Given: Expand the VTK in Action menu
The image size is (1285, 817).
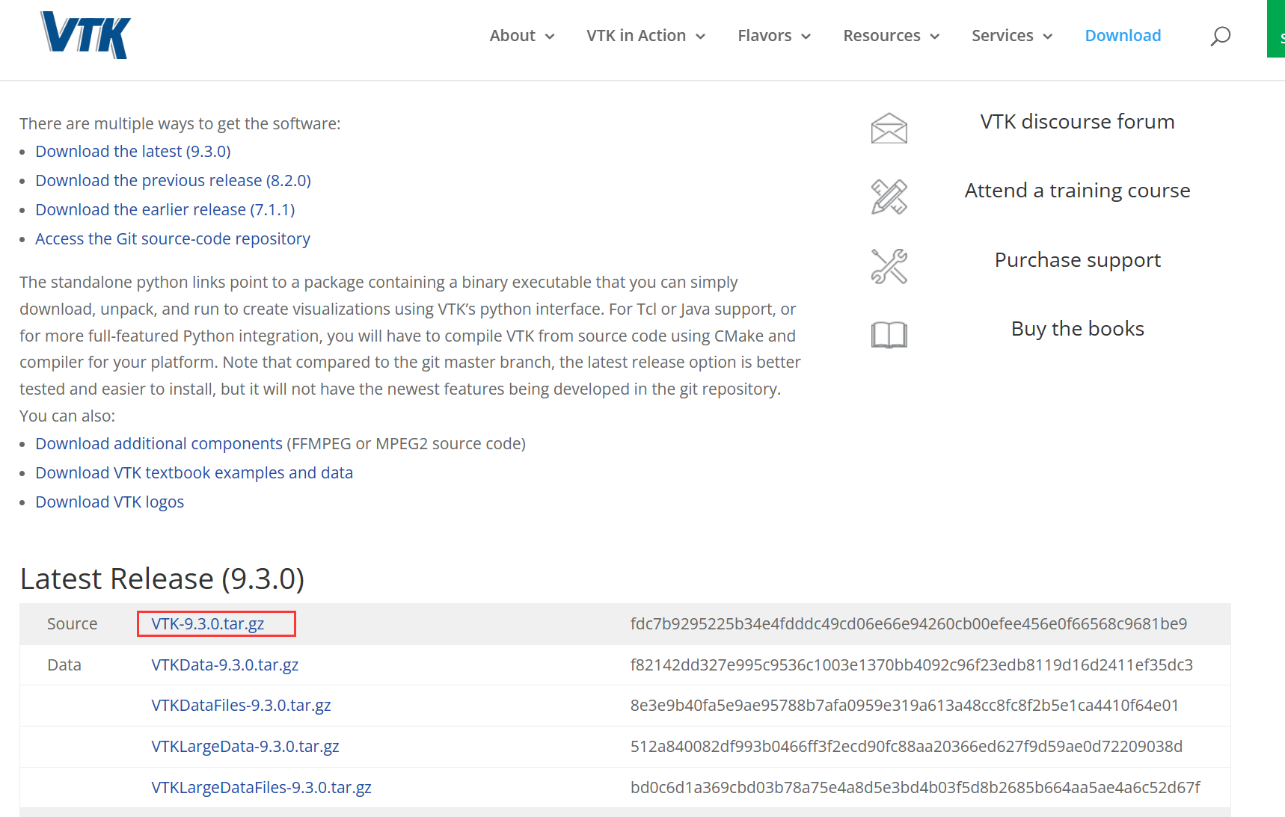Looking at the screenshot, I should click(645, 36).
